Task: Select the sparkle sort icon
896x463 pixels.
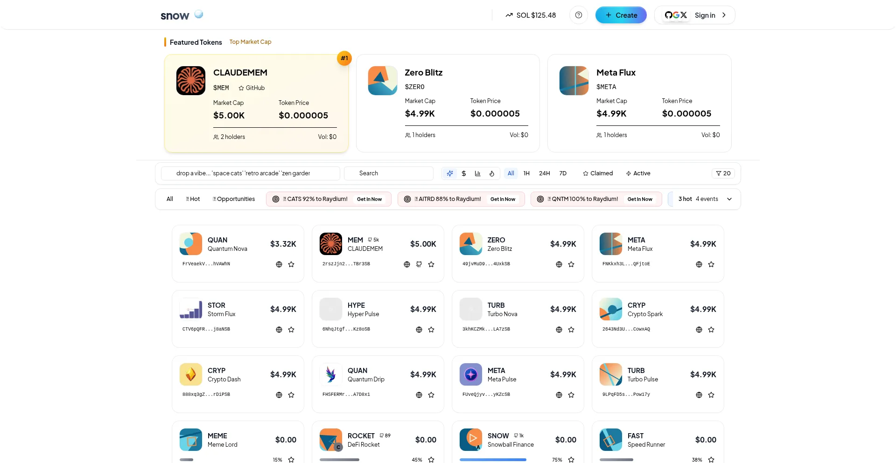Action: tap(450, 173)
